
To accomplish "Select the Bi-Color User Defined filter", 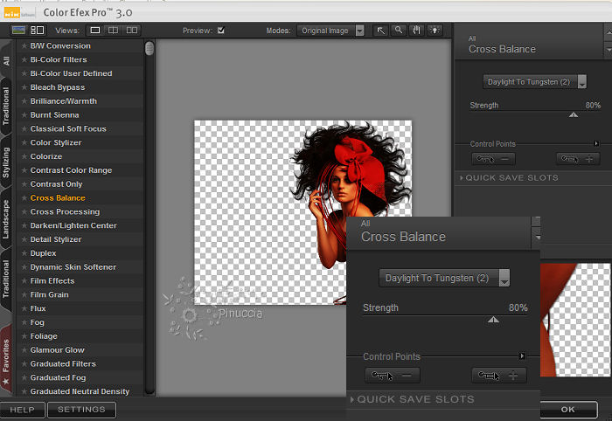I will click(x=72, y=73).
